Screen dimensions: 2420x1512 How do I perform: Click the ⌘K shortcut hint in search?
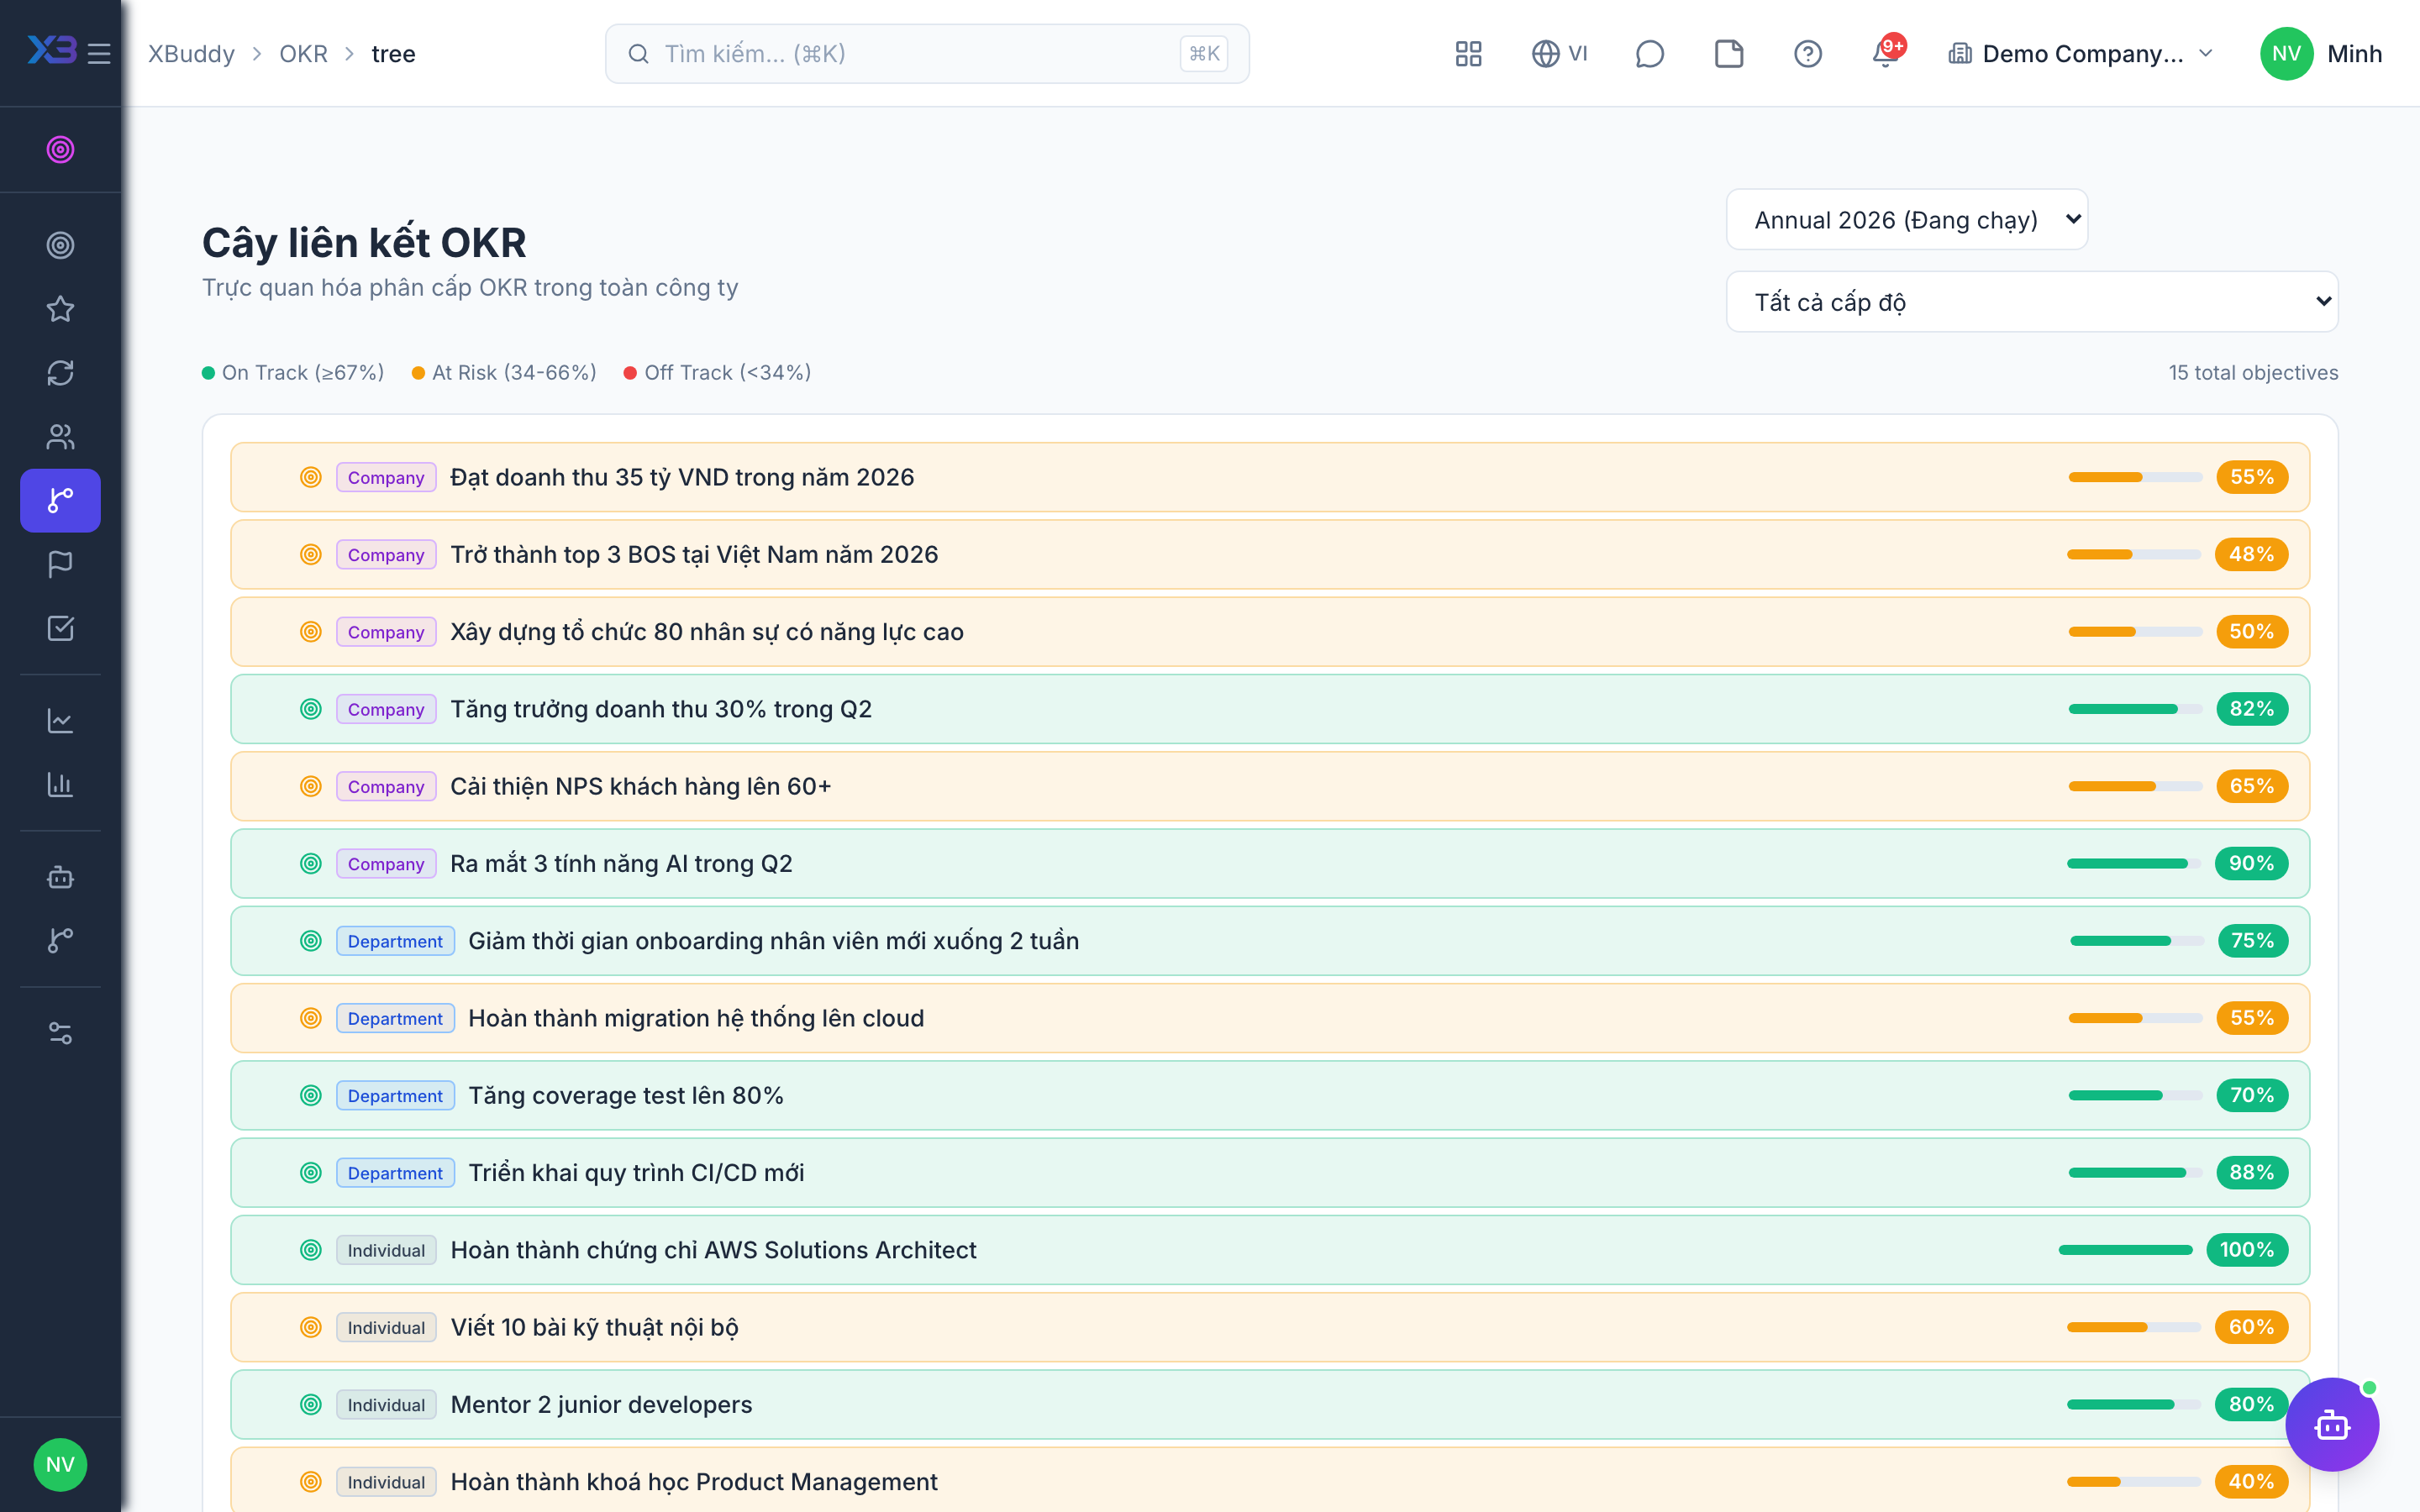pos(1204,53)
